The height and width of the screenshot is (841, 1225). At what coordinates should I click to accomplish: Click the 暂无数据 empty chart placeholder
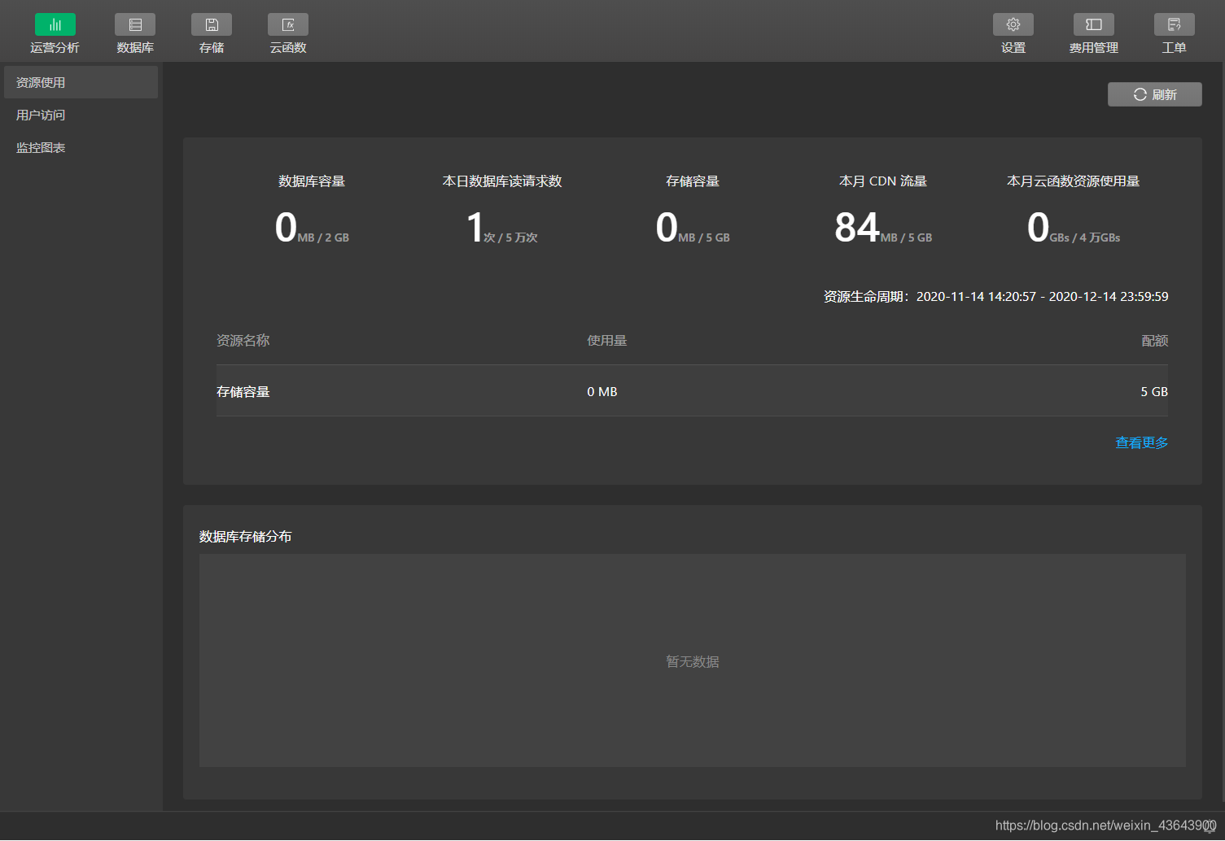click(693, 662)
